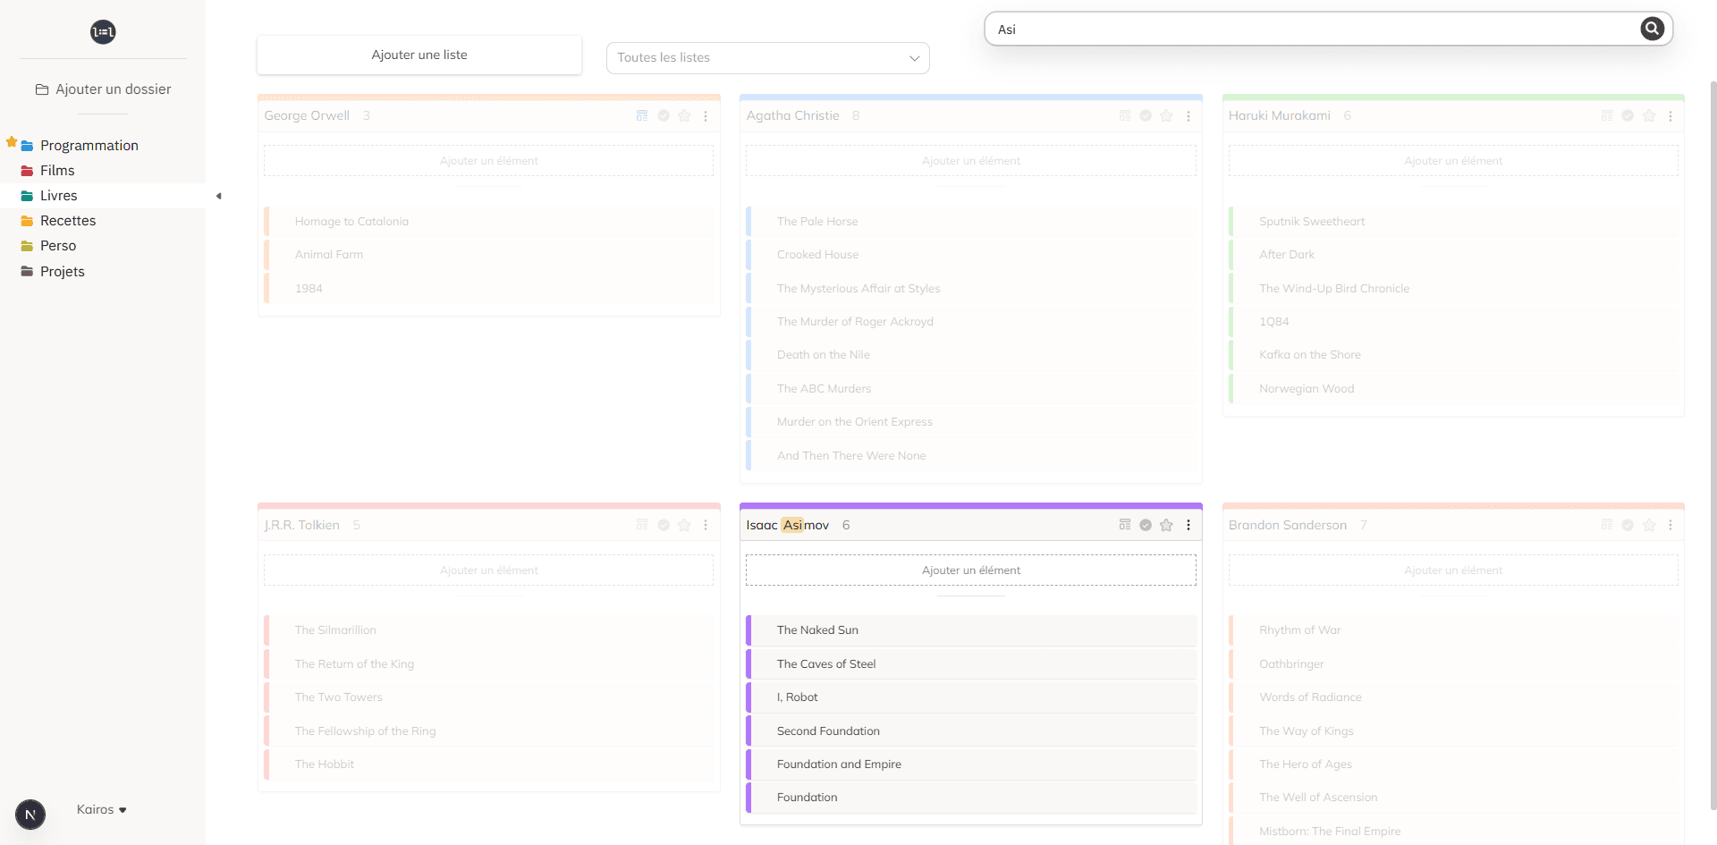Toggle the checkmark circle on Isaac Asimov list
1717x845 pixels.
tap(1146, 525)
